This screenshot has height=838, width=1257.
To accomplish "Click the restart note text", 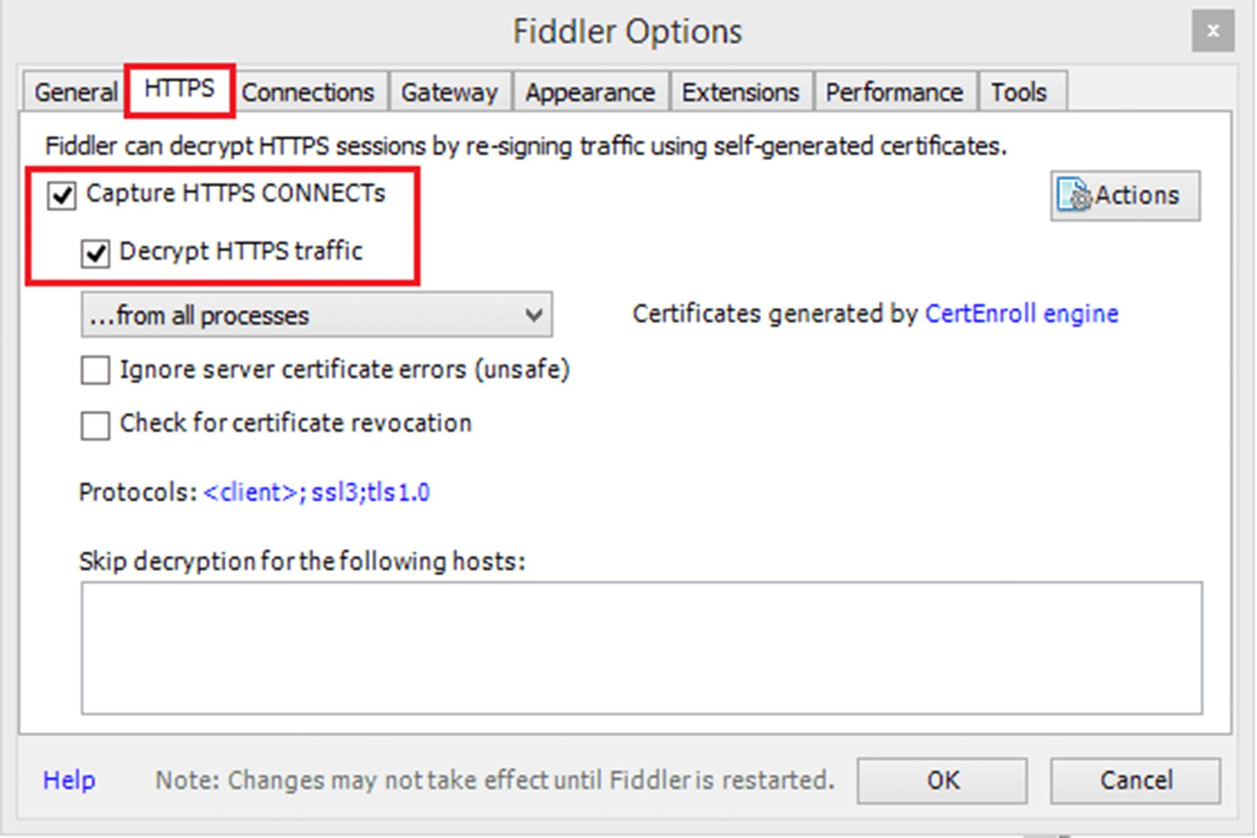I will (x=495, y=780).
